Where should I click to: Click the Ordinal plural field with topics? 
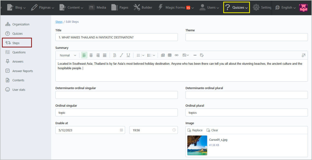[x=246, y=113]
